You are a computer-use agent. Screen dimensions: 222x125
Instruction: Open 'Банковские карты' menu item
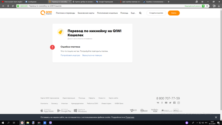tap(86, 13)
